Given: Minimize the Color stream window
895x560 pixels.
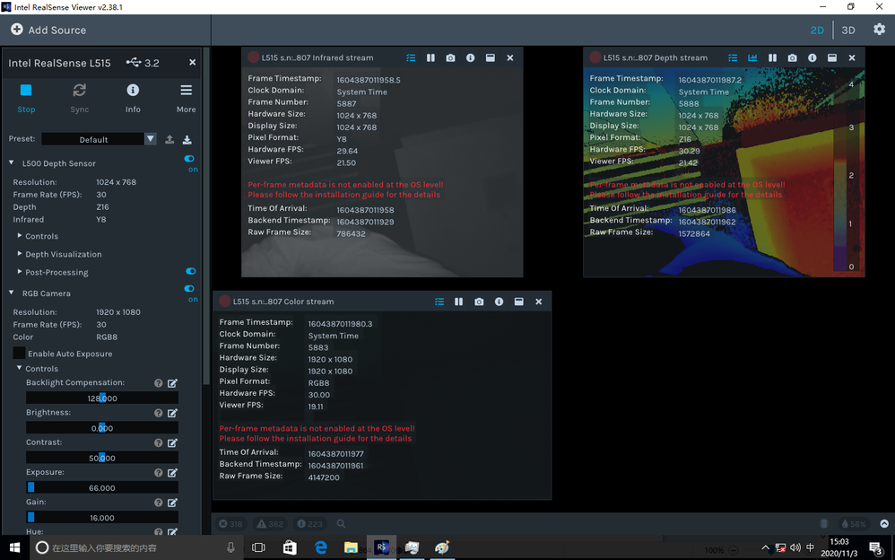Looking at the screenshot, I should pyautogui.click(x=518, y=302).
